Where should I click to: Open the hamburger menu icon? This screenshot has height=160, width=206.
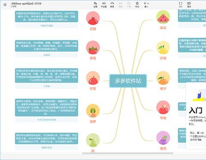[5, 5]
